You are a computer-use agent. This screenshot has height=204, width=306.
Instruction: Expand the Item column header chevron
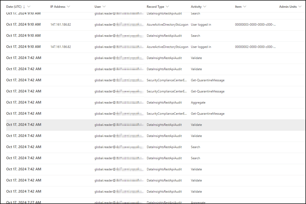245,7
